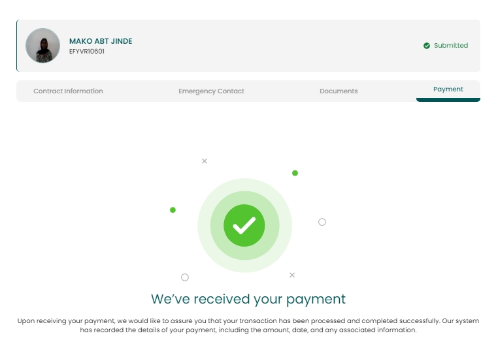
Task: Click the large green payment success checkmark
Action: tap(244, 225)
